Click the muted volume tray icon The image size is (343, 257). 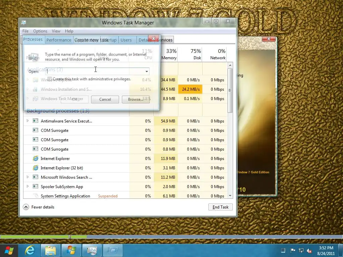pos(309,250)
